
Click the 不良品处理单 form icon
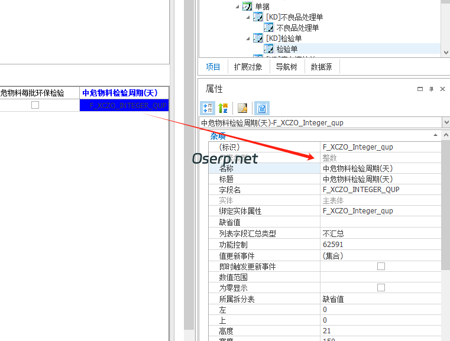[268, 28]
